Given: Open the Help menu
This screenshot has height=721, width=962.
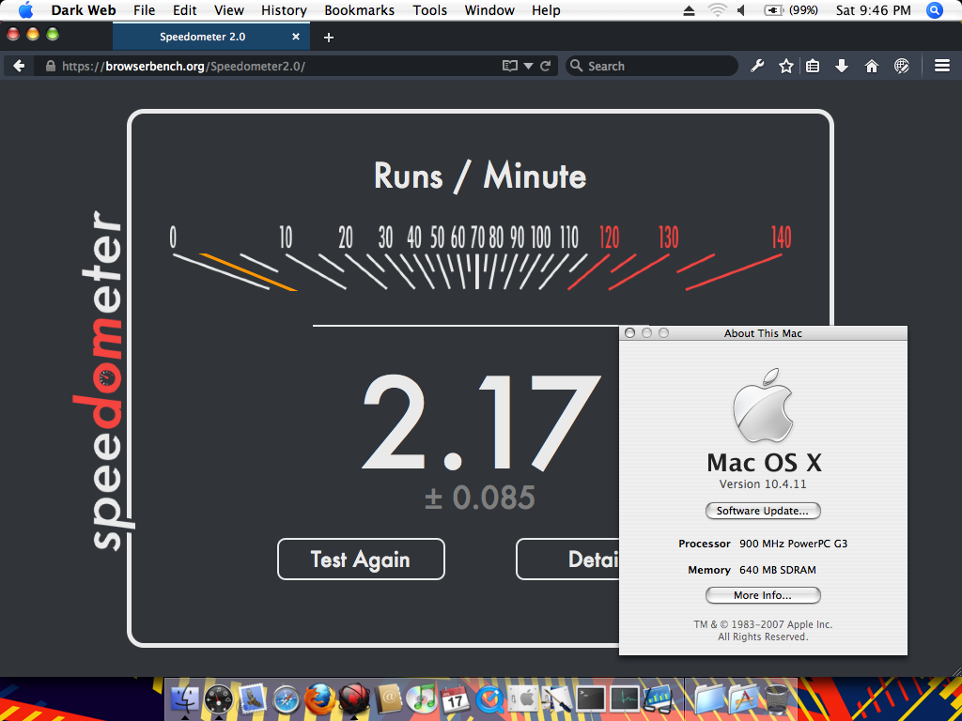Looking at the screenshot, I should pyautogui.click(x=546, y=10).
